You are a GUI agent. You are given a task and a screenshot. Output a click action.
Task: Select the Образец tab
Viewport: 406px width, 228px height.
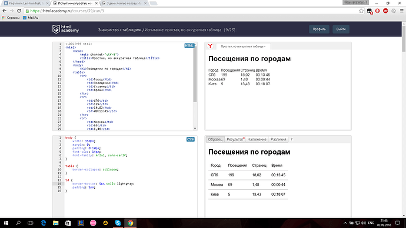[x=215, y=139]
